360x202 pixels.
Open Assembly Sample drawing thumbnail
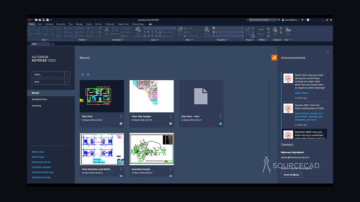point(151,149)
